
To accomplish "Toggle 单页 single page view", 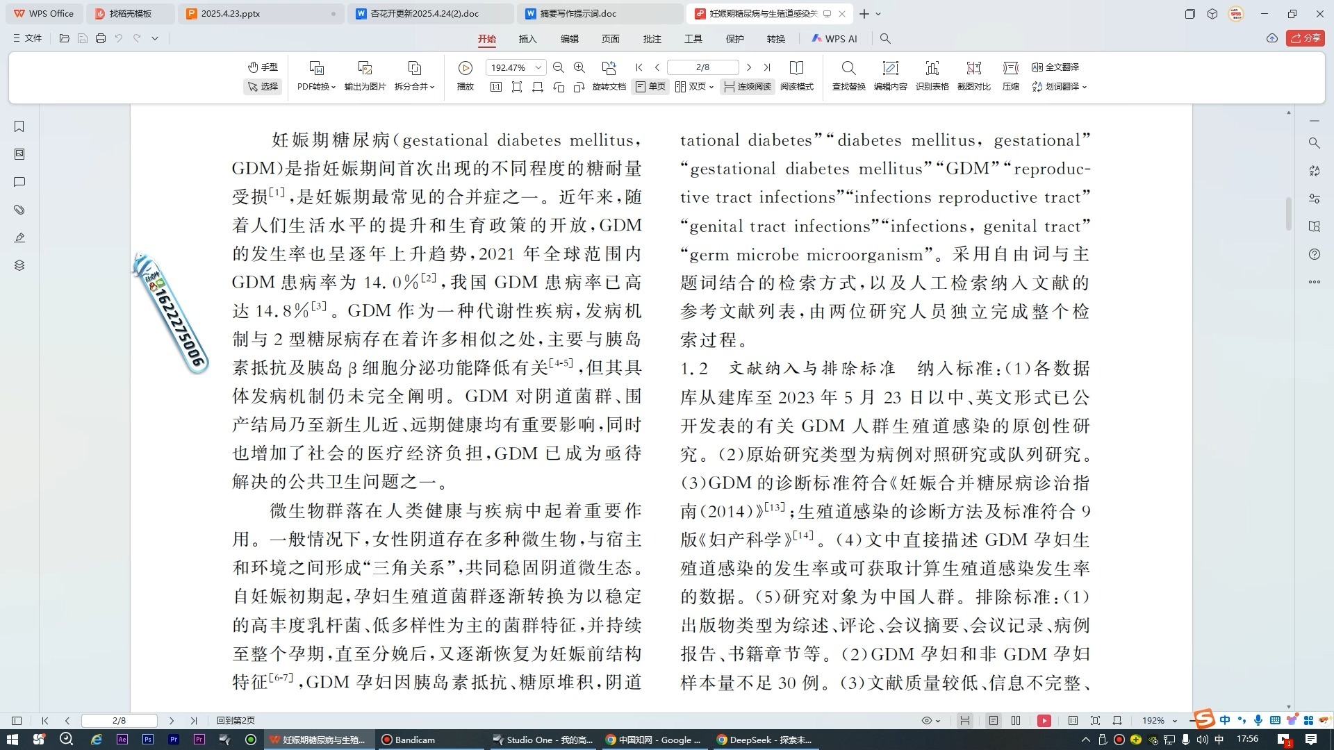I will [x=650, y=87].
